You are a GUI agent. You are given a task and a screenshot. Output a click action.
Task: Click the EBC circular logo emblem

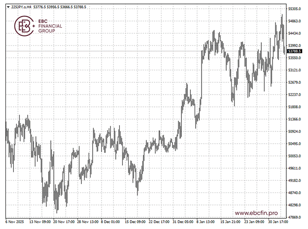tap(23, 26)
